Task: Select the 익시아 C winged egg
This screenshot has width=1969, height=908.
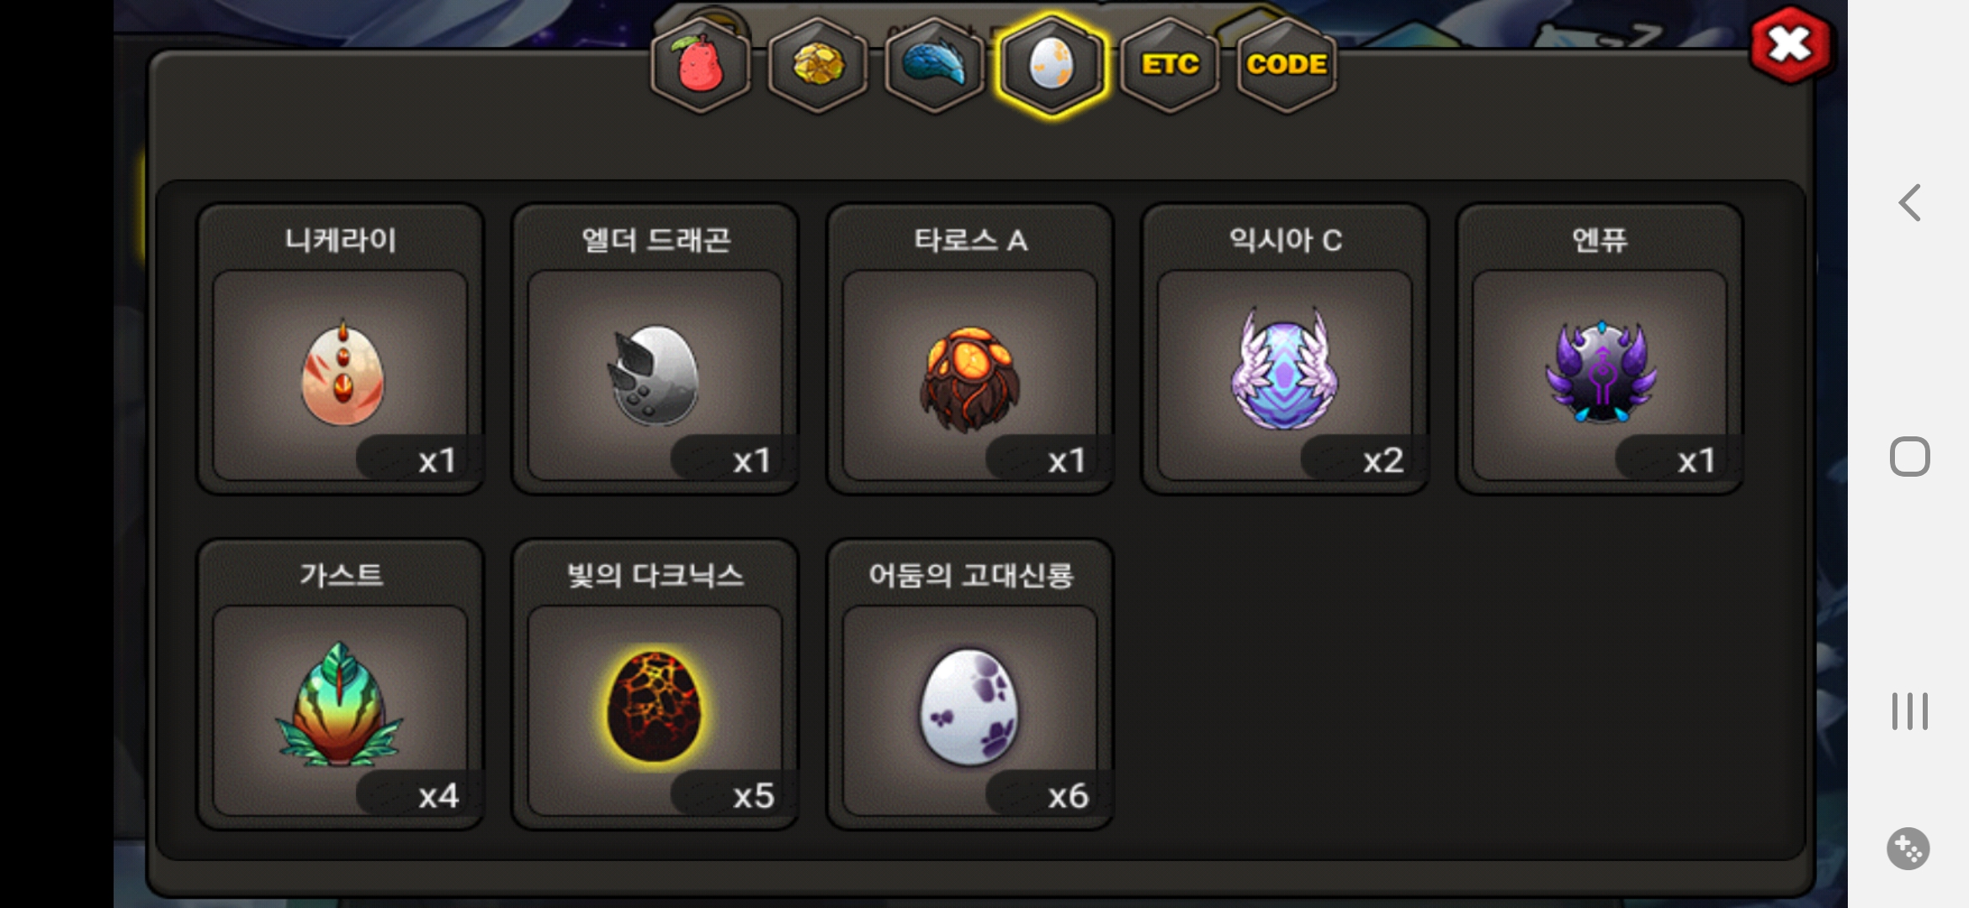Action: click(x=1285, y=350)
